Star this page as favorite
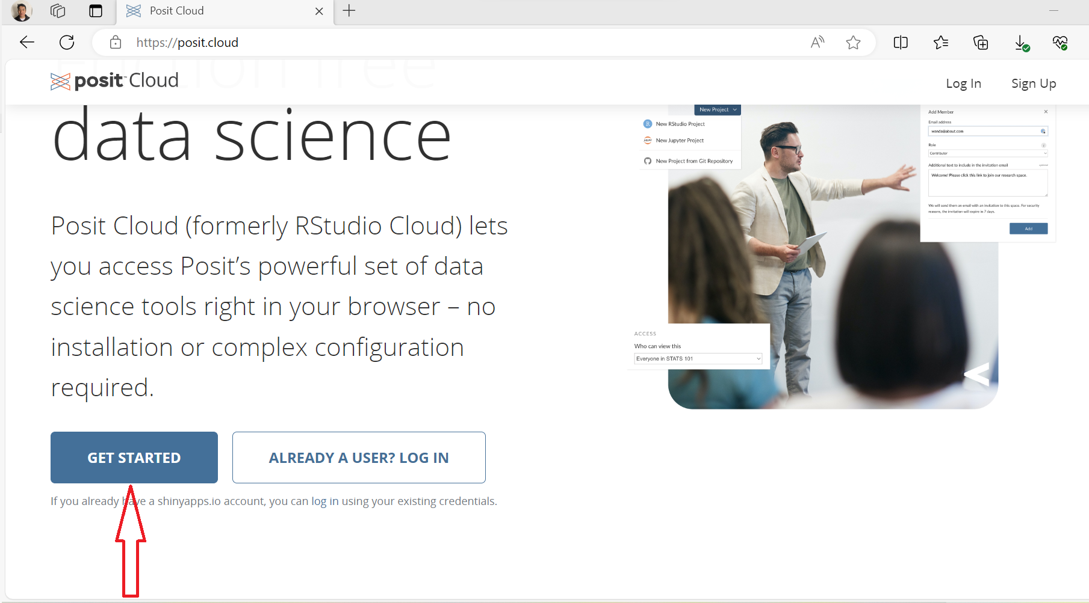Screen dimensions: 1089x603 click(x=853, y=42)
